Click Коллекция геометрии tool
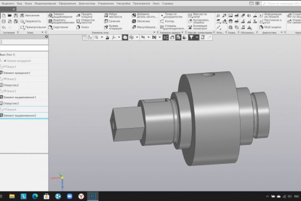The height and width of the screenshot is (201, 301). (197, 27)
